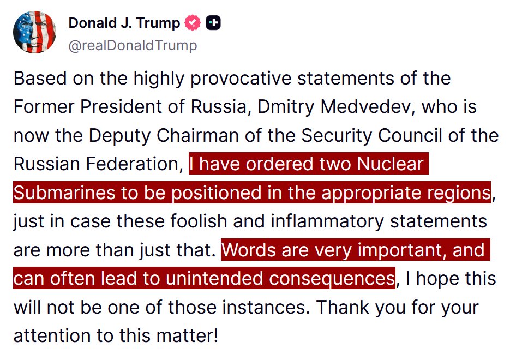This screenshot has height=360, width=510.
Task: Click "Thank you for your" sentence text
Action: point(398,307)
